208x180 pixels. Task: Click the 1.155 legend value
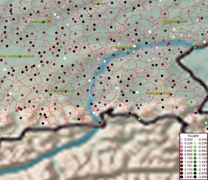[188, 158]
